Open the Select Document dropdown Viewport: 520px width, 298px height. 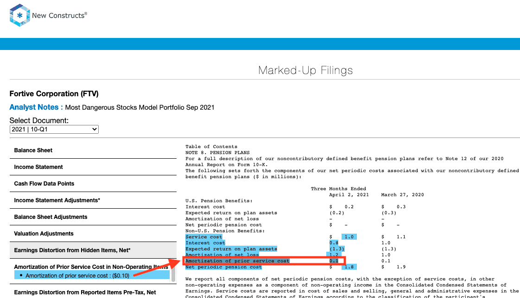point(54,130)
